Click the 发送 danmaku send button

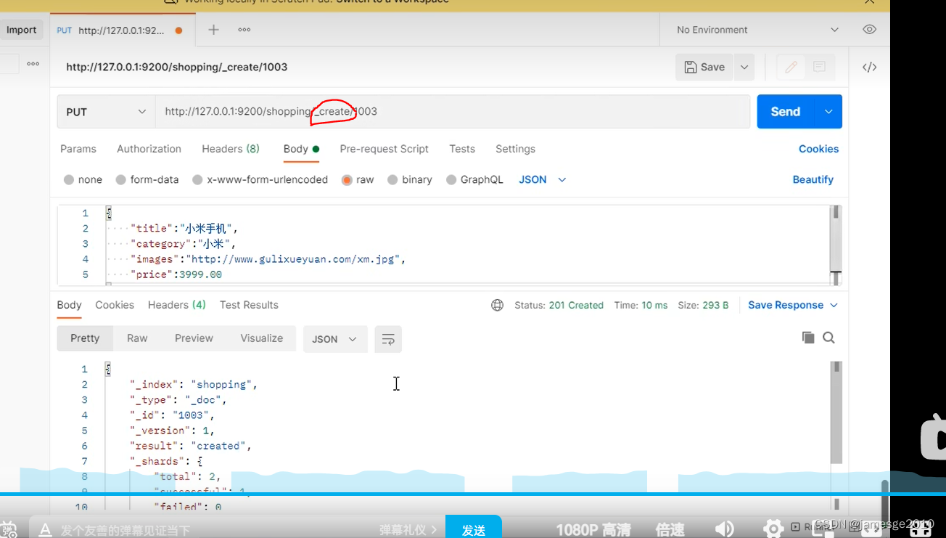474,529
